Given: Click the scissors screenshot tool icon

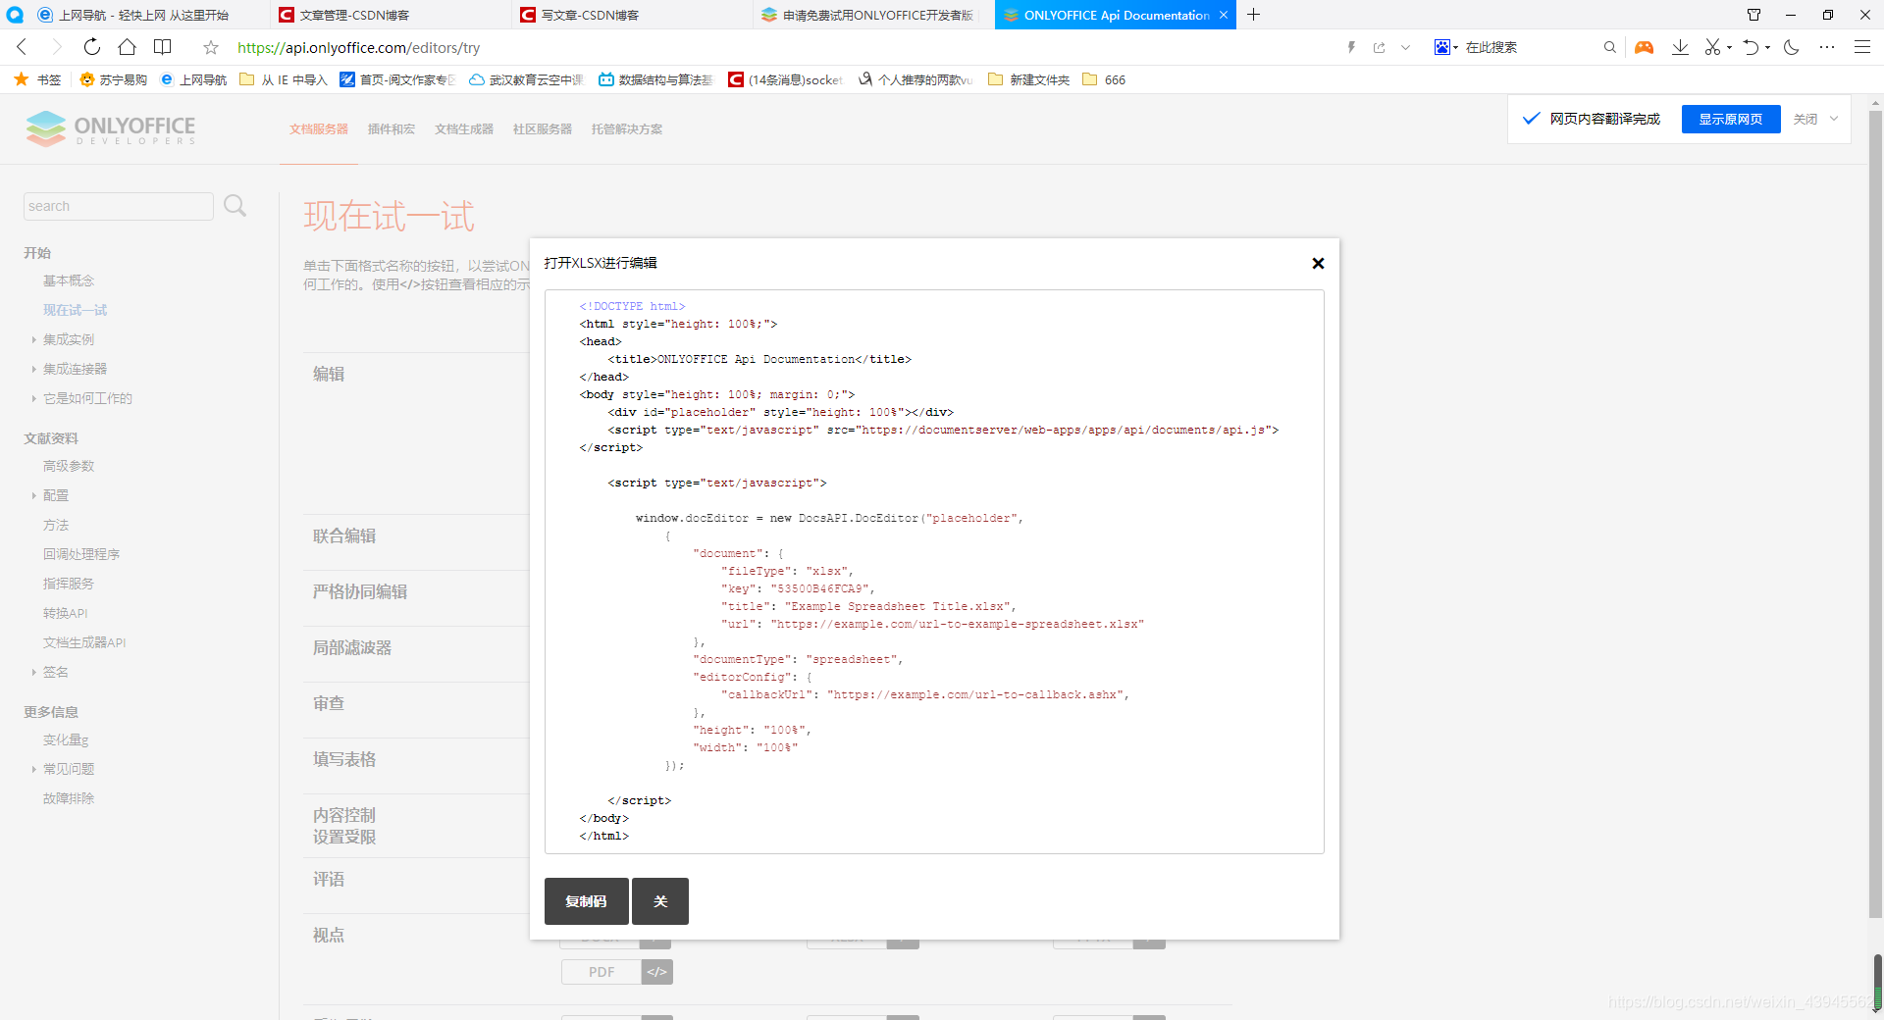Looking at the screenshot, I should pyautogui.click(x=1712, y=47).
